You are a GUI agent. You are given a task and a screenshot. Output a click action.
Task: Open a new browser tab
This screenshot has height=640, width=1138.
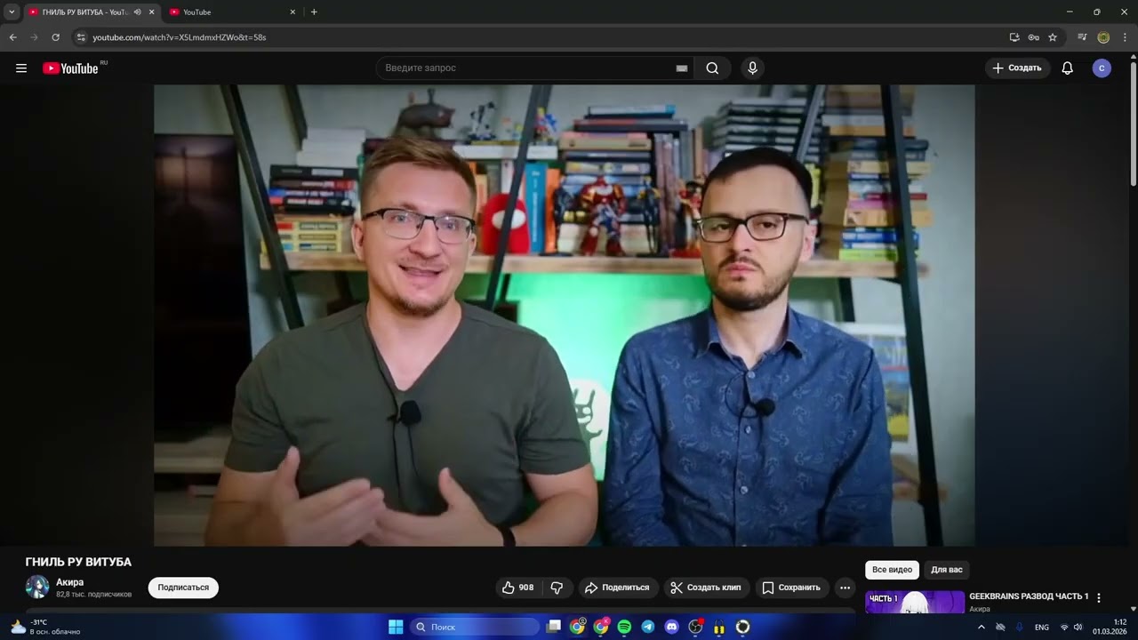pyautogui.click(x=314, y=12)
